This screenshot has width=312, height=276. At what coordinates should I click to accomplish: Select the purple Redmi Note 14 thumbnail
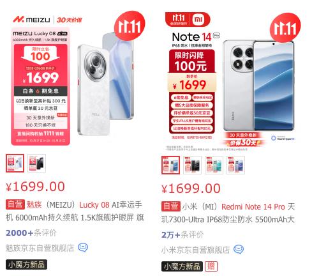click(x=235, y=165)
